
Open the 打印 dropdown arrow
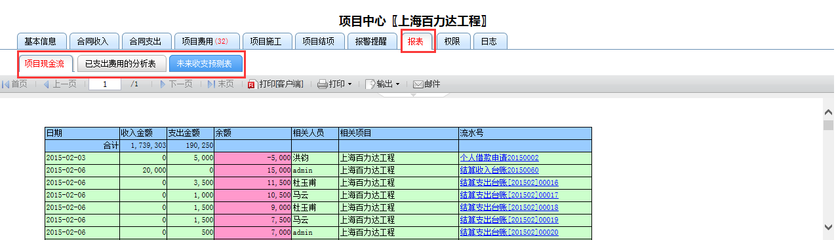(x=349, y=84)
